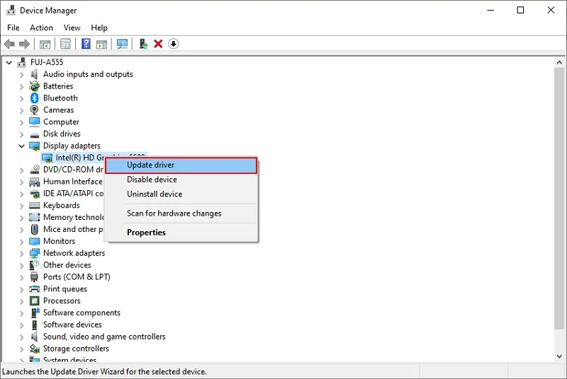Image resolution: width=567 pixels, height=379 pixels.
Task: Choose Disable device from context menu
Action: pyautogui.click(x=181, y=180)
